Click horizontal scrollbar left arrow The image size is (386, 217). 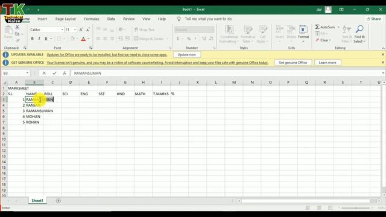click(239, 201)
